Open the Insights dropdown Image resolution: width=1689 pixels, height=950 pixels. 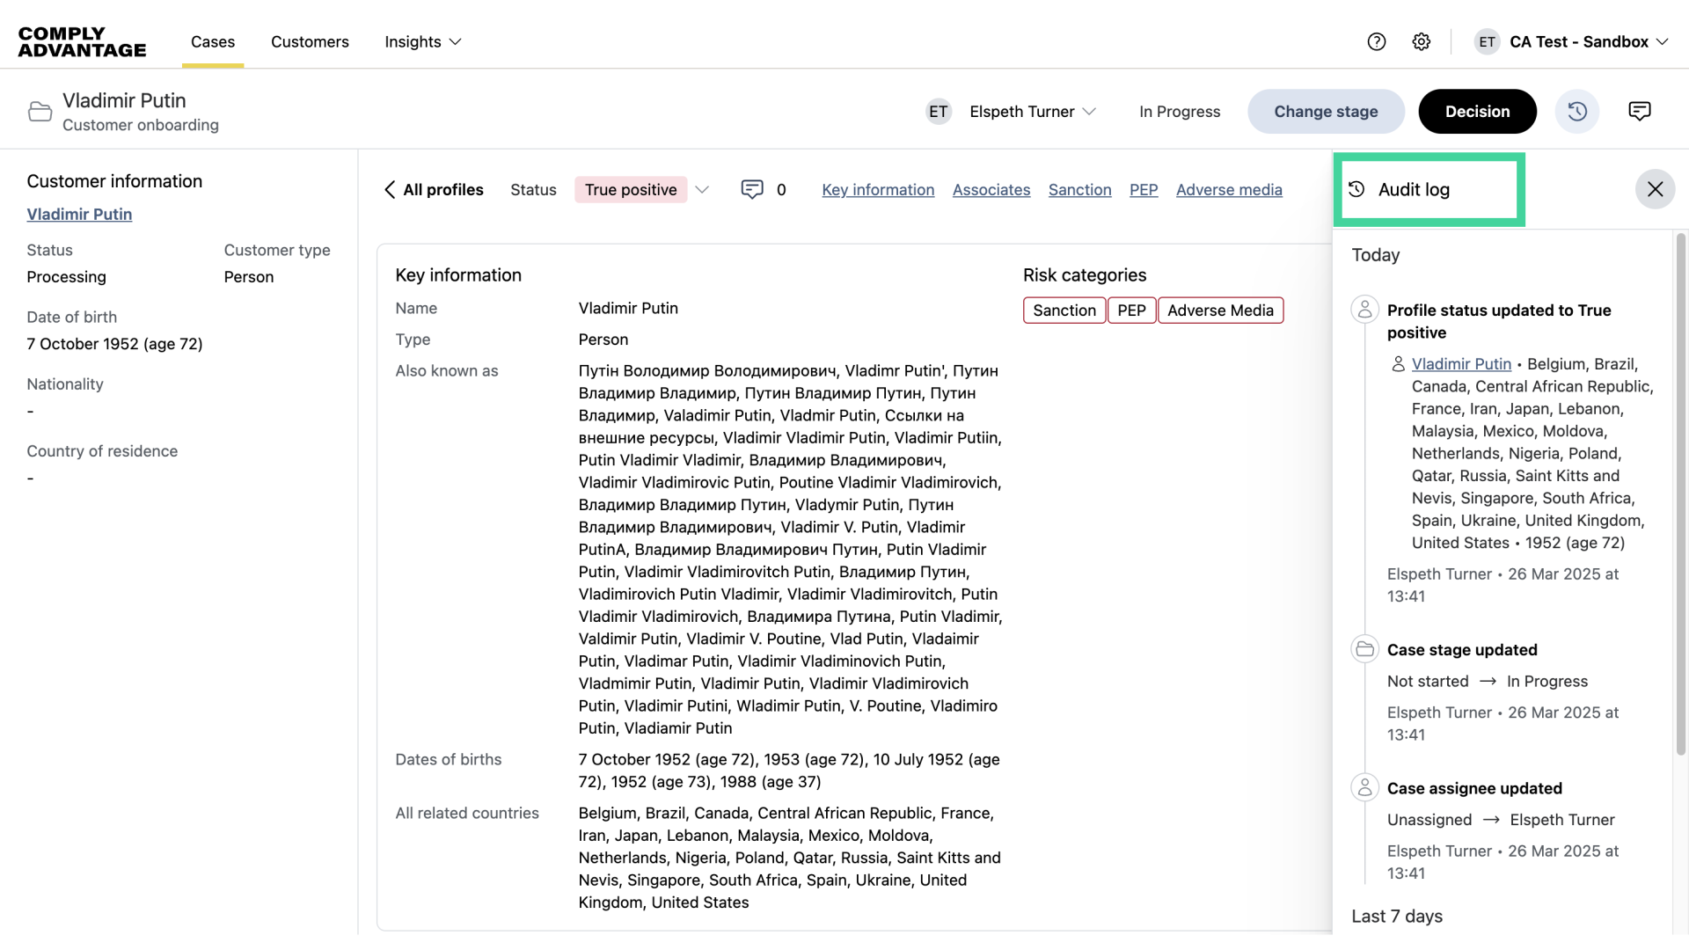(x=422, y=41)
